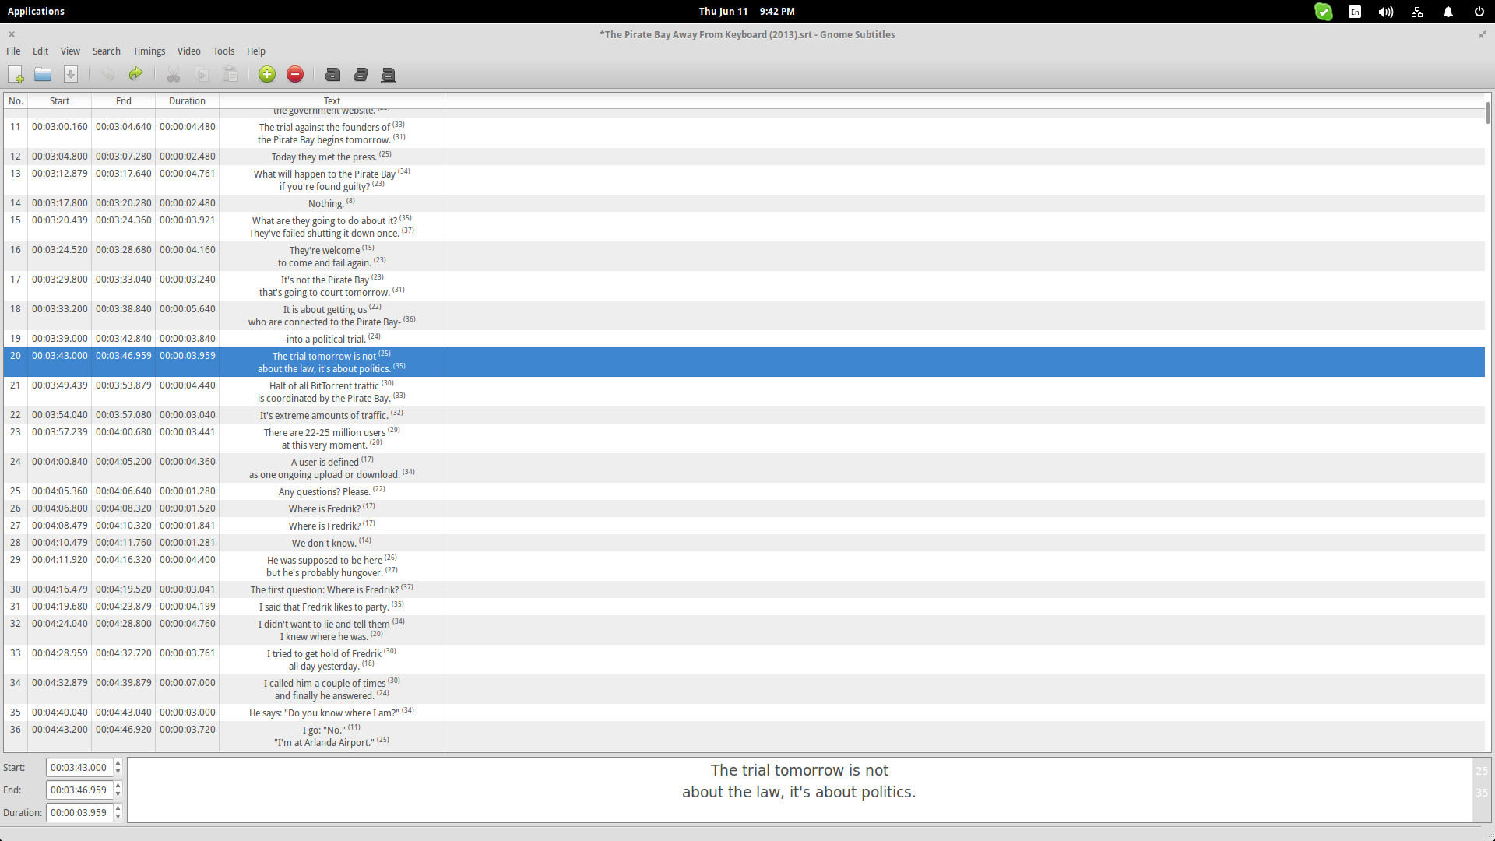Click the Paste clipboard icon
Screen dimensions: 1495x841
(230, 74)
